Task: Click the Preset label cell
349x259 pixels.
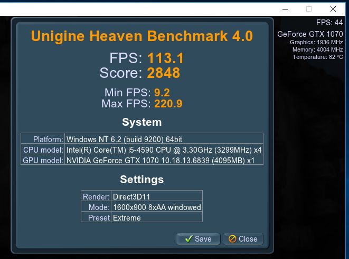Action: pyautogui.click(x=96, y=217)
